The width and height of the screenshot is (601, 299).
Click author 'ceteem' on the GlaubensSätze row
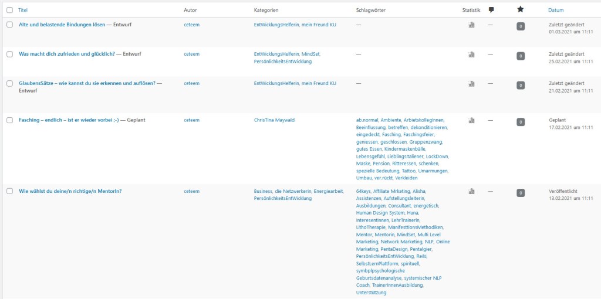click(x=191, y=83)
